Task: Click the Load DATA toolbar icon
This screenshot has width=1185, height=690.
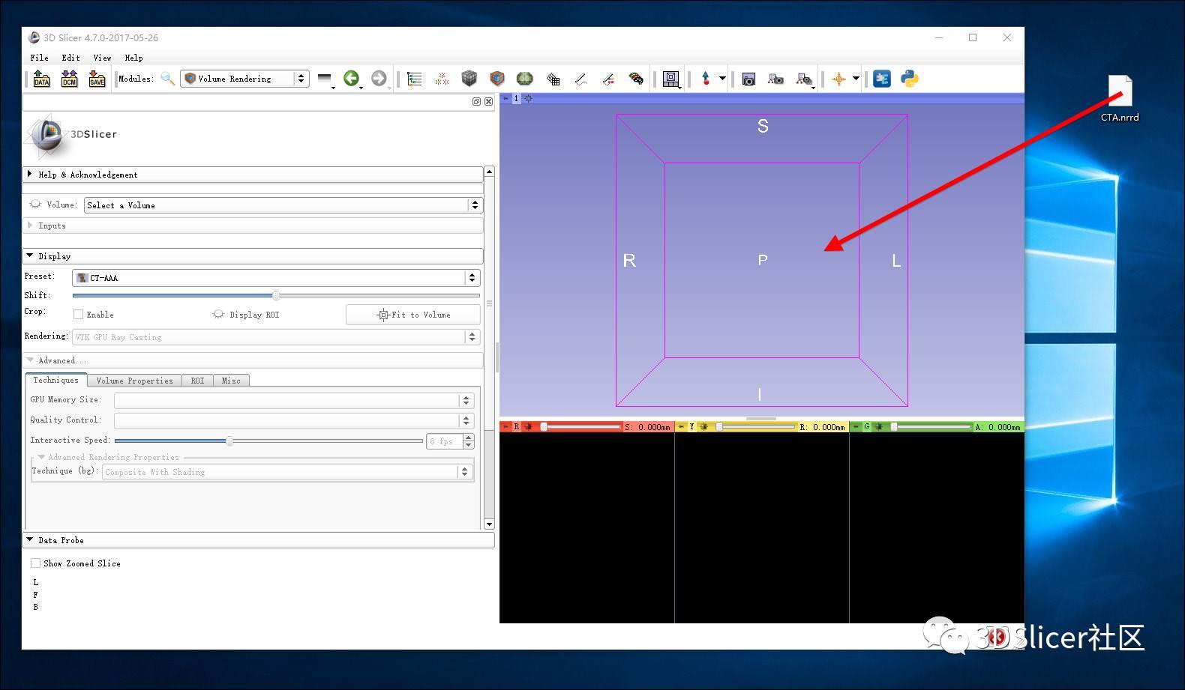Action: point(42,79)
